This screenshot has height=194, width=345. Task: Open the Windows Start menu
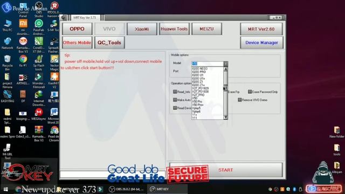(6, 189)
